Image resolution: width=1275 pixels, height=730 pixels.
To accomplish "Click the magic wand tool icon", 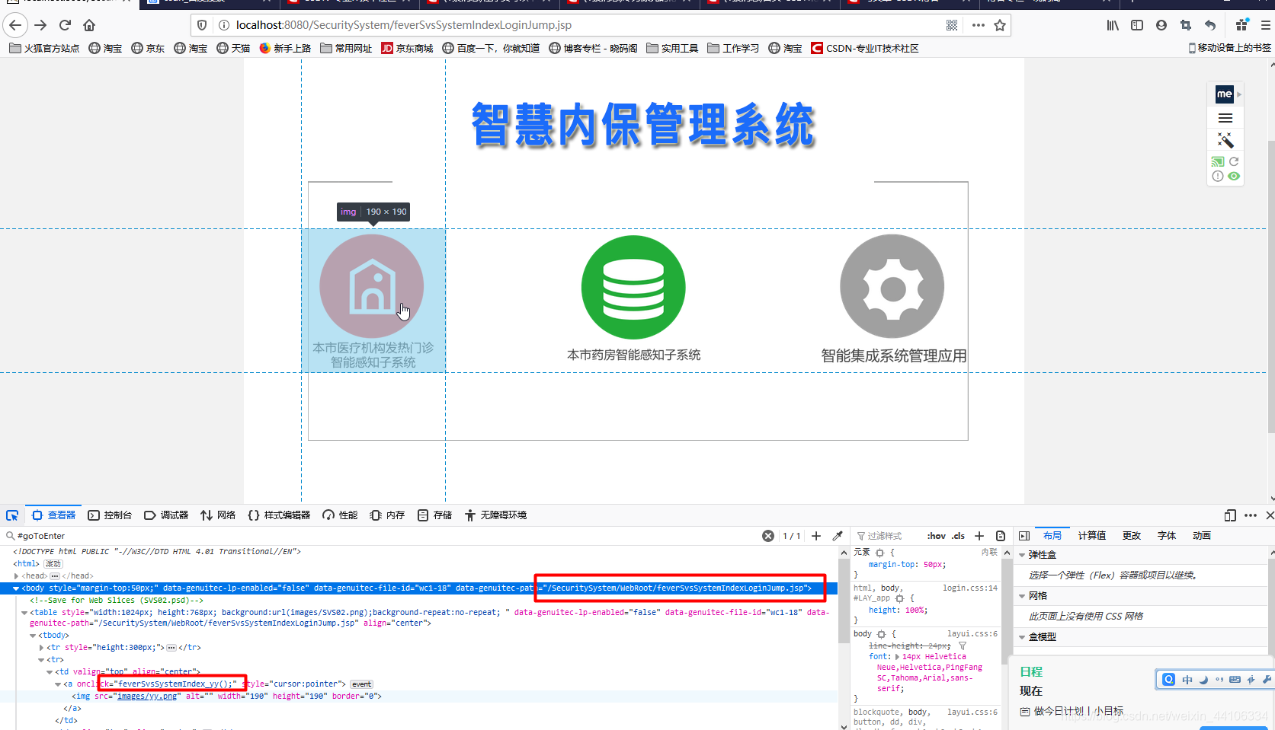I will pyautogui.click(x=1225, y=140).
